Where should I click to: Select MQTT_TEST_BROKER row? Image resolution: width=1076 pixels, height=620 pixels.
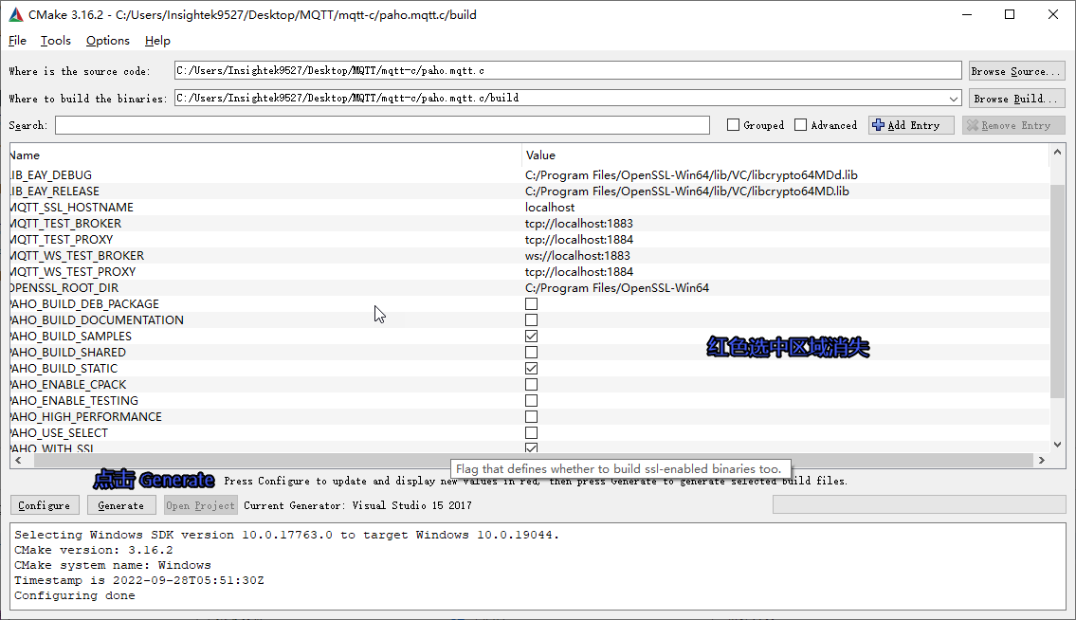(530, 223)
